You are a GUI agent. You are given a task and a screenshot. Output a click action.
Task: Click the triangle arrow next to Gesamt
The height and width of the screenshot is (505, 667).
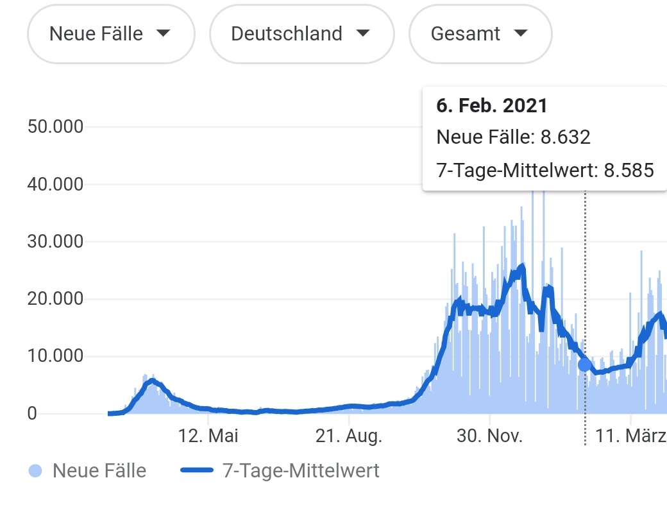(x=520, y=34)
